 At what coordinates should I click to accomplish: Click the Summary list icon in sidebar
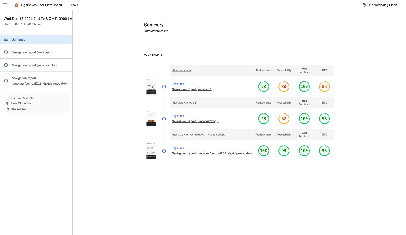[x=6, y=39]
